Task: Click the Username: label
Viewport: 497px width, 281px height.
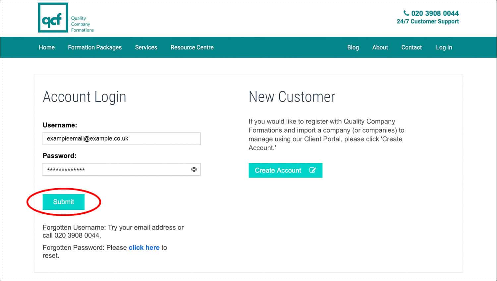Action: (60, 125)
